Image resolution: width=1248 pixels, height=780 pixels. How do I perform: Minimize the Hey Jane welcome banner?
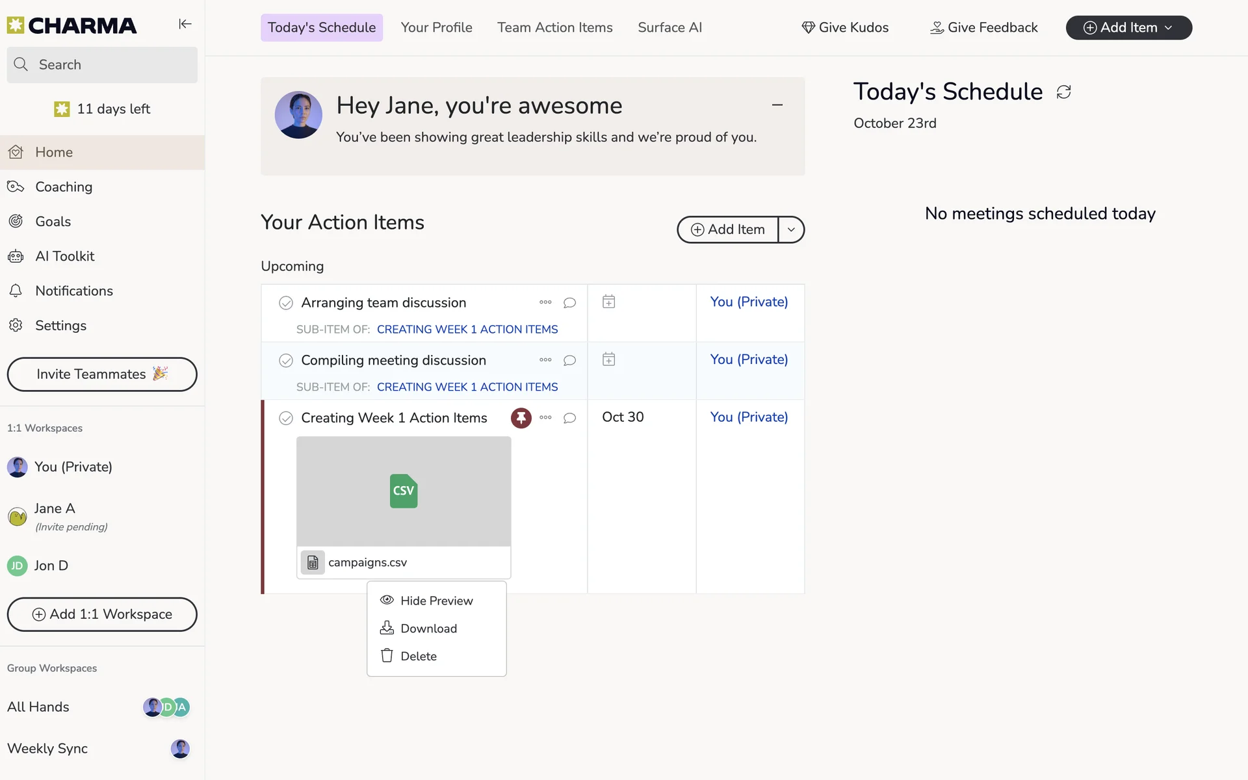777,105
